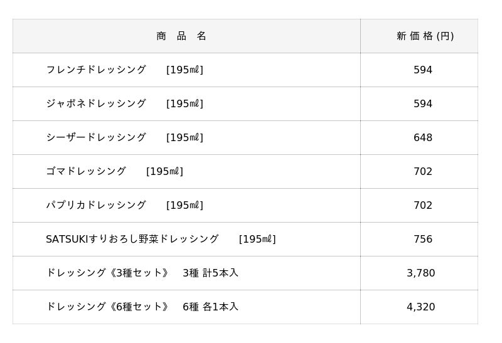Click the 594 price for フレンチドレッシング
This screenshot has height=343, width=502.
click(x=422, y=70)
